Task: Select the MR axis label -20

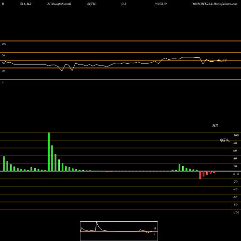Action: (x=235, y=182)
